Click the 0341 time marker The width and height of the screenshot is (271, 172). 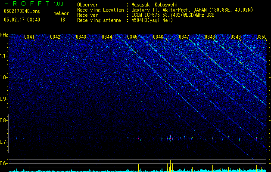[x=29, y=37]
